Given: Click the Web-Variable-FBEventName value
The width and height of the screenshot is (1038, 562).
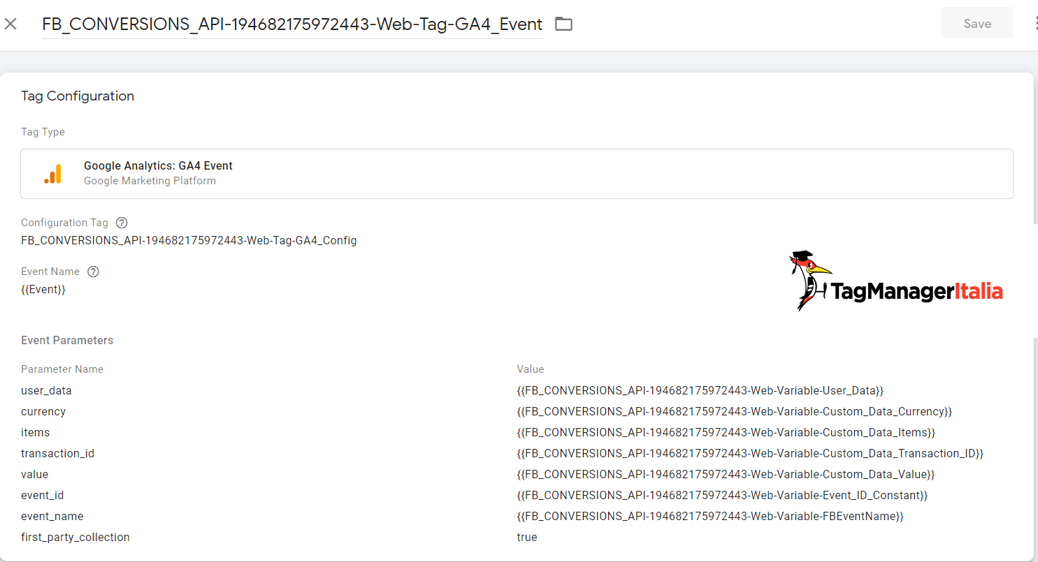Looking at the screenshot, I should pos(710,516).
